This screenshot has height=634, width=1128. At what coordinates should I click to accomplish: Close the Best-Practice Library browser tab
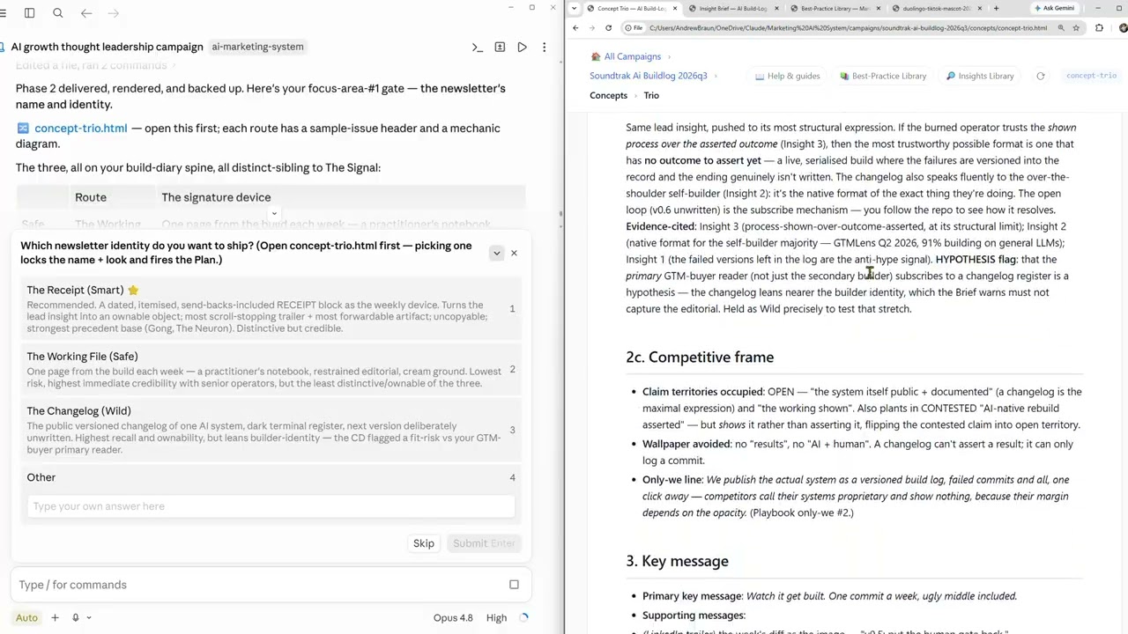click(878, 8)
